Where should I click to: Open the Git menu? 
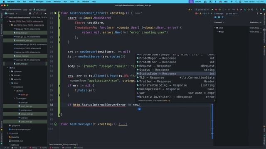click(x=78, y=2)
